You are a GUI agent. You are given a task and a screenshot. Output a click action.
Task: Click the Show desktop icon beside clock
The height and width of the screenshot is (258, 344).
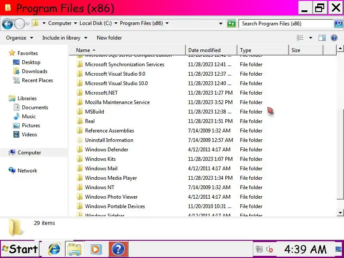click(339, 249)
